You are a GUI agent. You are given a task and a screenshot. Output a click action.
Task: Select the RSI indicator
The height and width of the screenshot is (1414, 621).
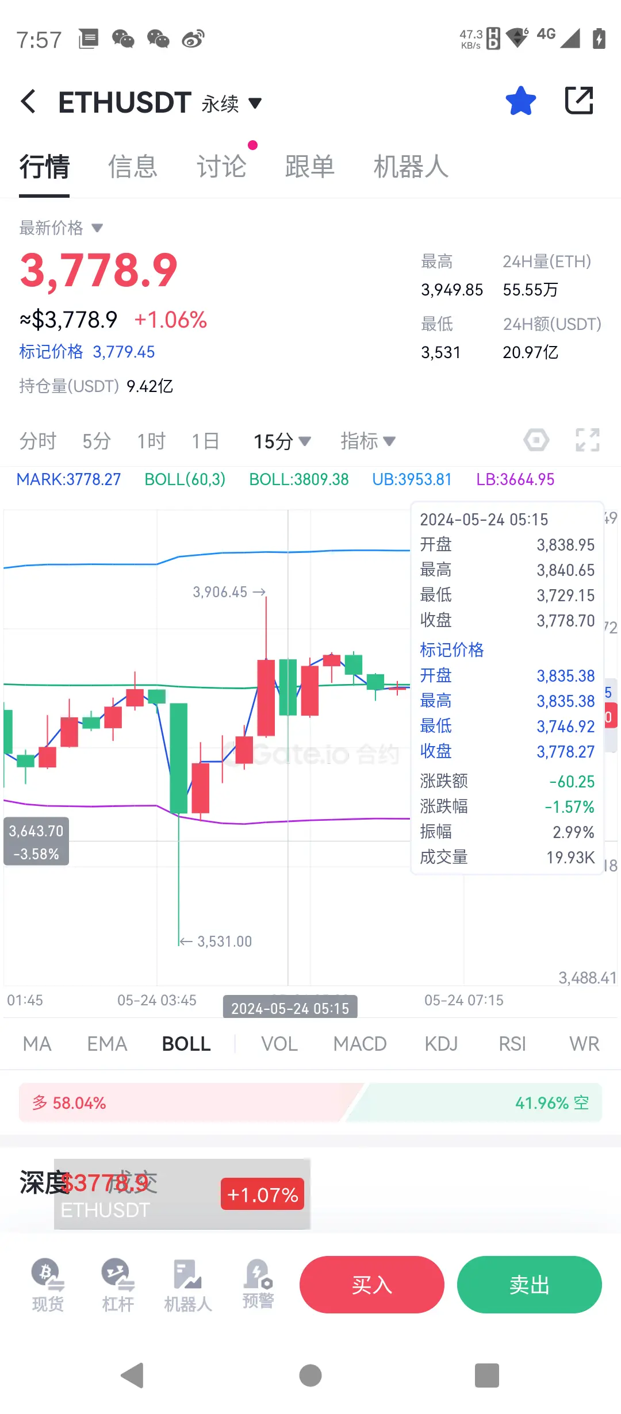click(x=512, y=1044)
